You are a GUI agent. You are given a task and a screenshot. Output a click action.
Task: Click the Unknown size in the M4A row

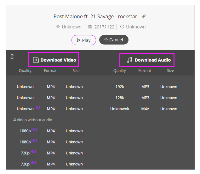(x=169, y=109)
